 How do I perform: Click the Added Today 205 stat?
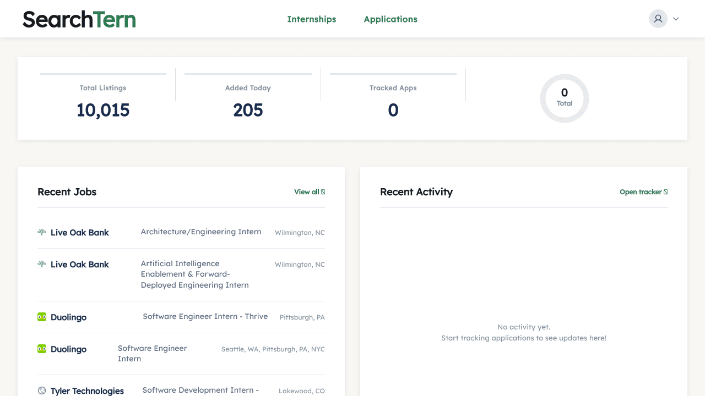point(248,102)
